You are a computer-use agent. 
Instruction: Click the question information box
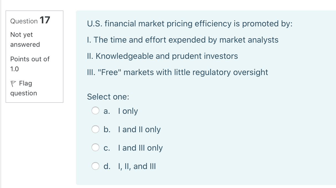click(x=34, y=56)
